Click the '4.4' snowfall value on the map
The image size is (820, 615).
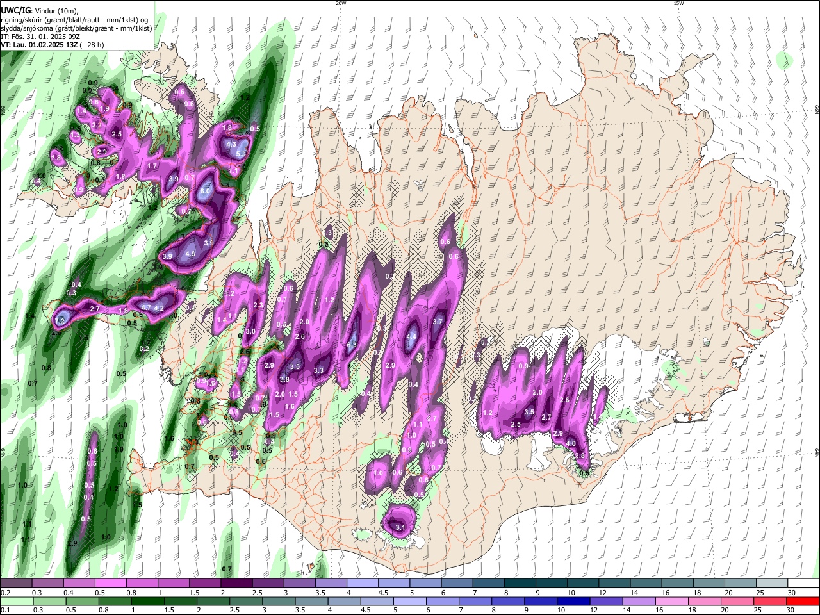[412, 336]
